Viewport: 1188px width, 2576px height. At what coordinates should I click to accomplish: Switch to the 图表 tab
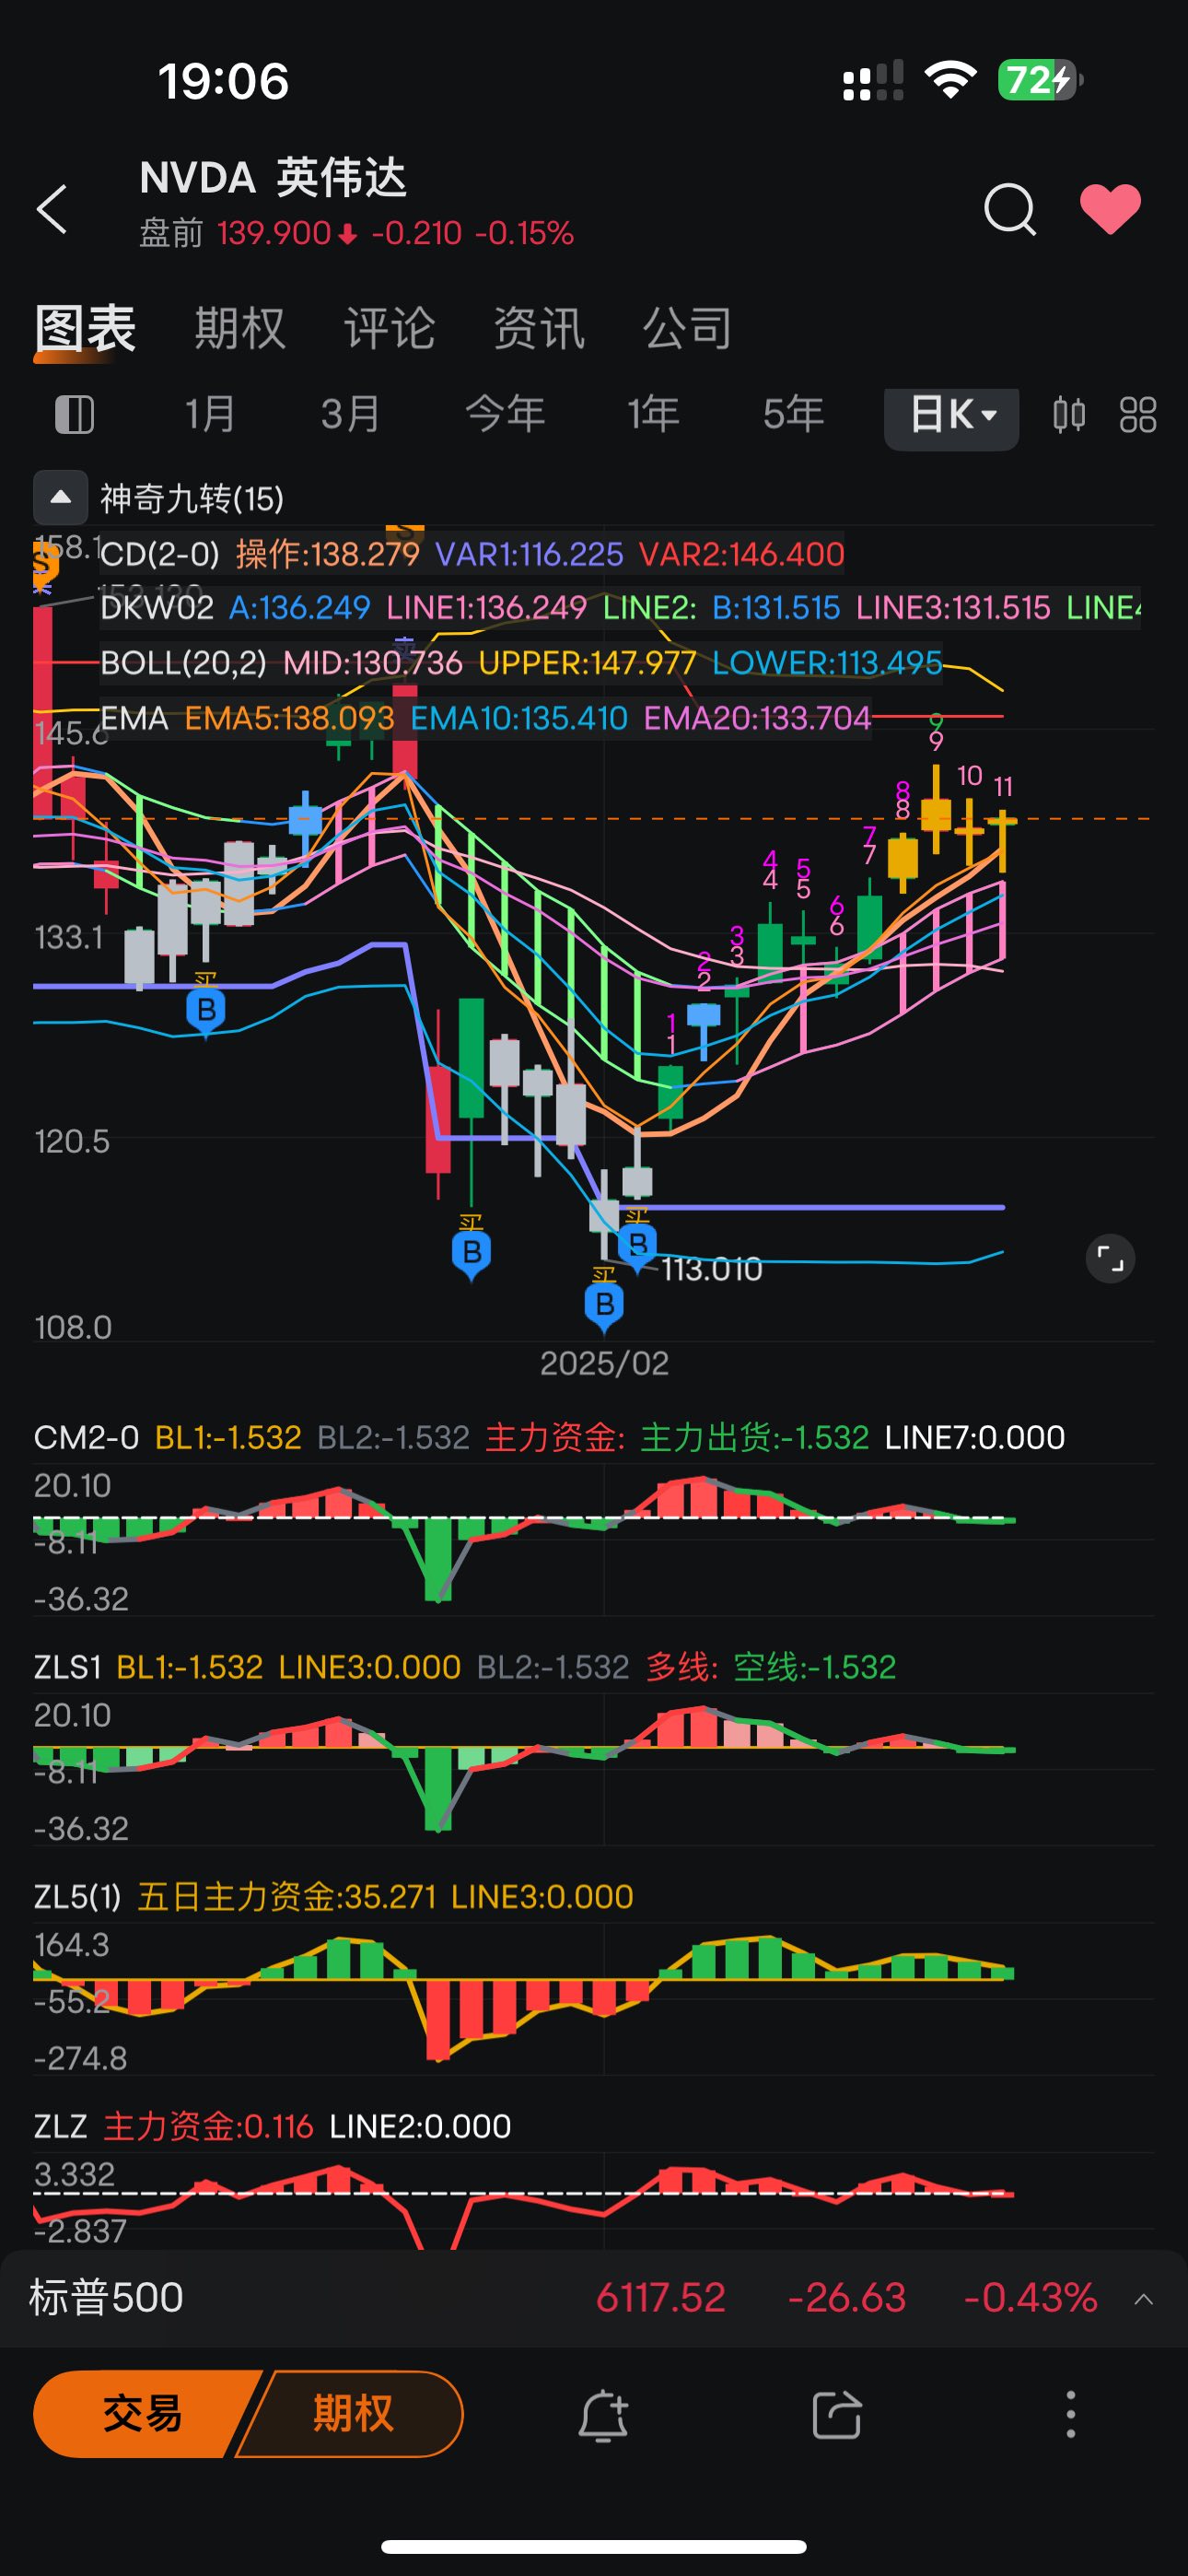point(85,328)
